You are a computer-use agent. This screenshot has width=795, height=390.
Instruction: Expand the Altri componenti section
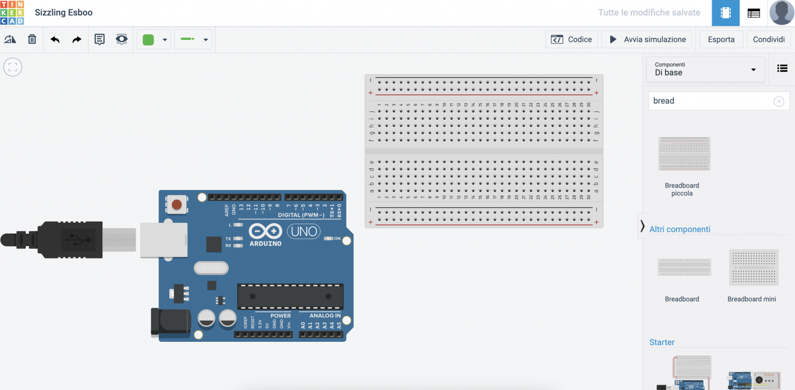point(680,229)
